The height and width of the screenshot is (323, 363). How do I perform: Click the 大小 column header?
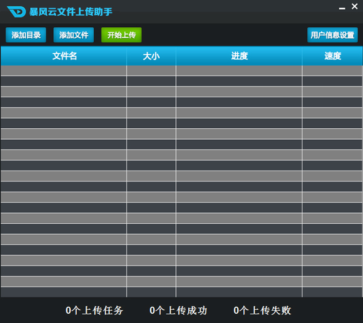[151, 56]
